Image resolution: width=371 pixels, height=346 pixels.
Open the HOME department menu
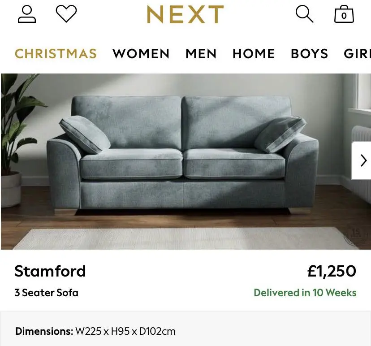[x=254, y=54]
